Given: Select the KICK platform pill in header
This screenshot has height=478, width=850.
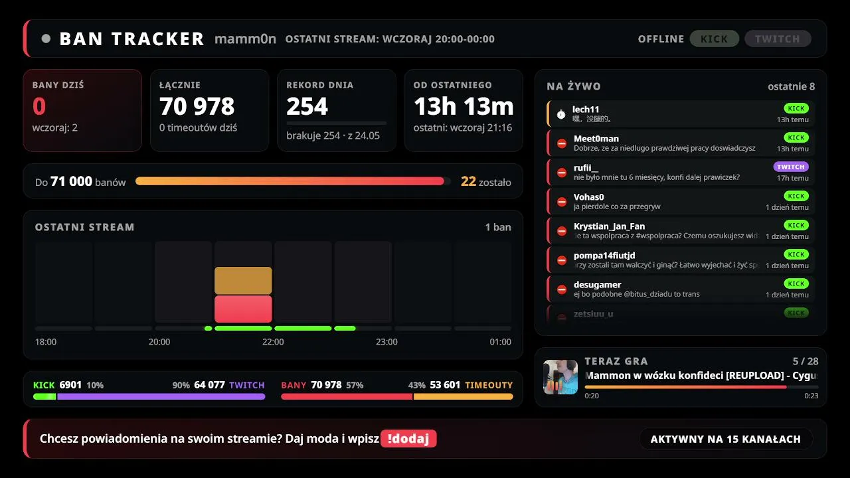Looking at the screenshot, I should (x=715, y=39).
